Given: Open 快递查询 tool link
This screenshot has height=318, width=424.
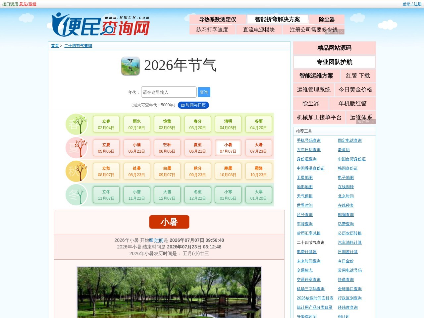Looking at the screenshot, I should point(346,280).
